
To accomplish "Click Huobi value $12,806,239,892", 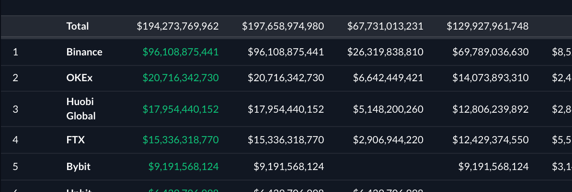I will (490, 109).
